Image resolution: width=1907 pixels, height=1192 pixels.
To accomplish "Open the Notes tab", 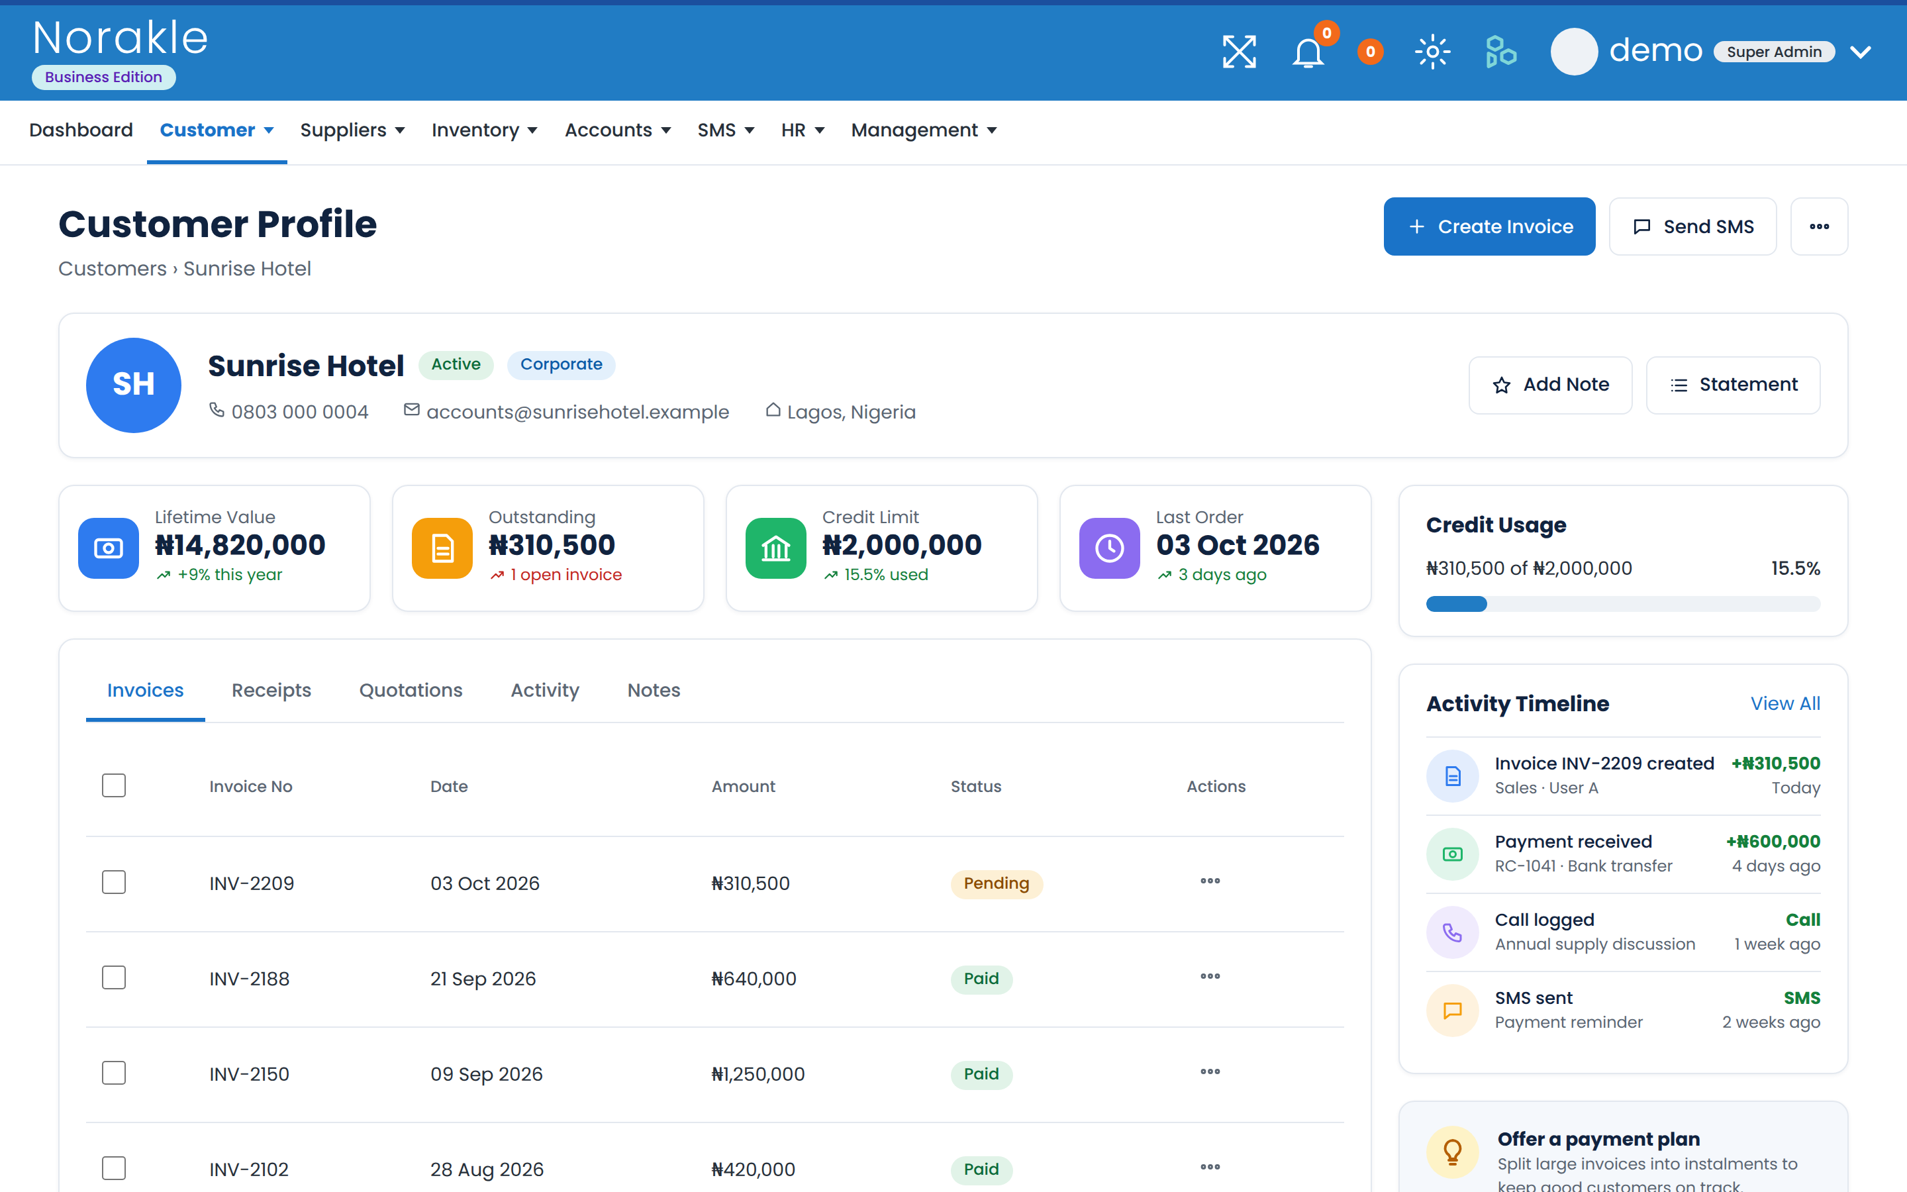I will (654, 690).
